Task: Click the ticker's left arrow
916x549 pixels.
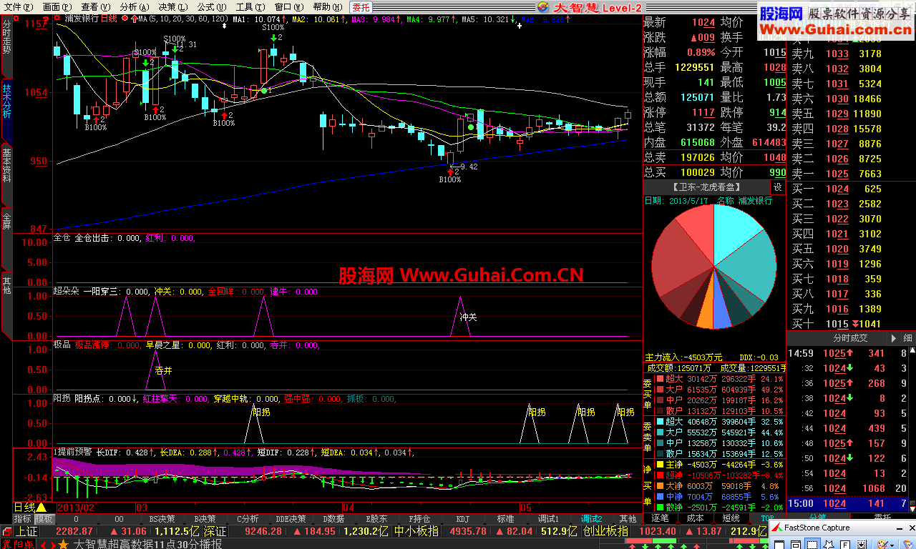Action: pos(44,544)
